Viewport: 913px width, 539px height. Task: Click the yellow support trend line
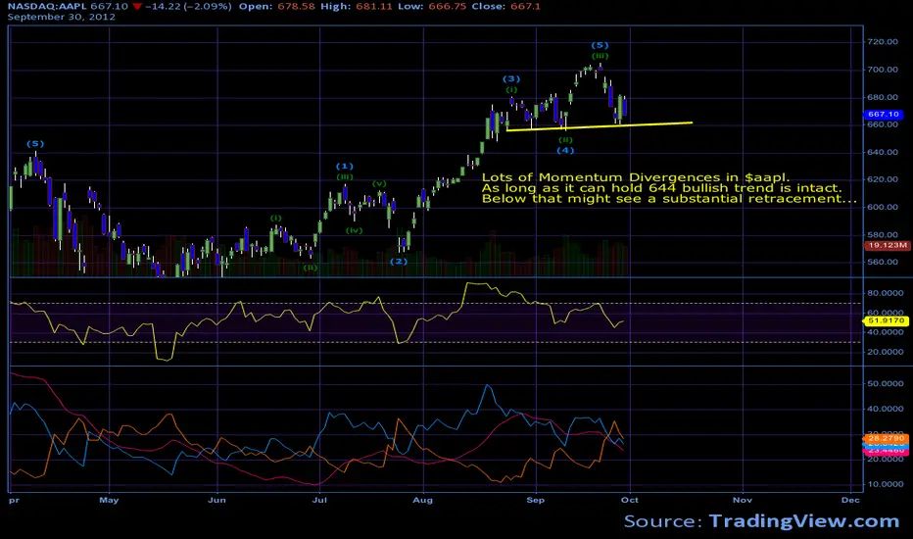tap(600, 126)
